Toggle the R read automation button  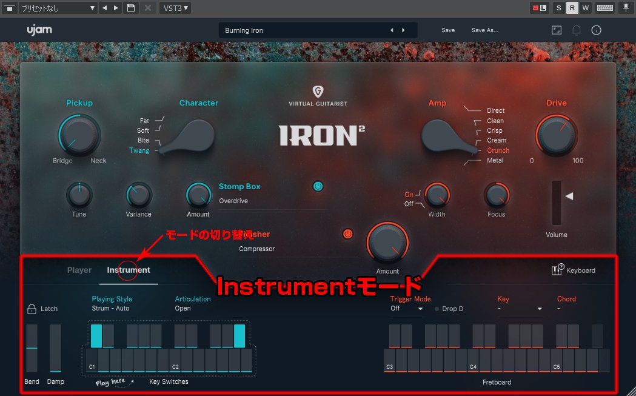[x=572, y=8]
